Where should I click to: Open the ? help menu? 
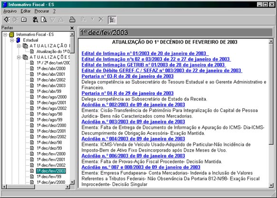coord(54,11)
